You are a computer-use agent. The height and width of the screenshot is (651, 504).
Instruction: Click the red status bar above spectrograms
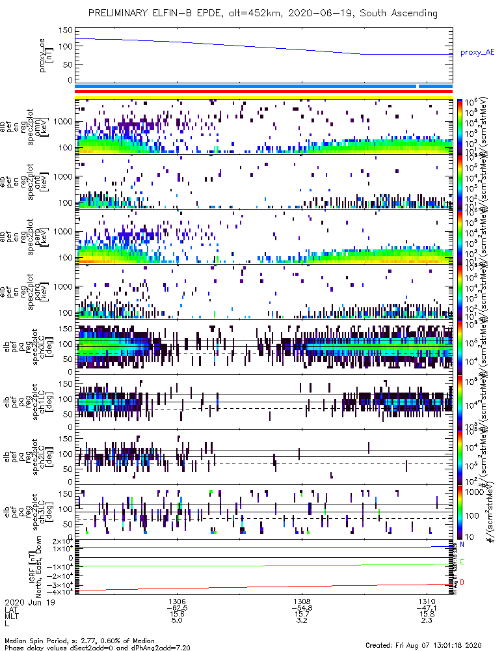pos(263,92)
